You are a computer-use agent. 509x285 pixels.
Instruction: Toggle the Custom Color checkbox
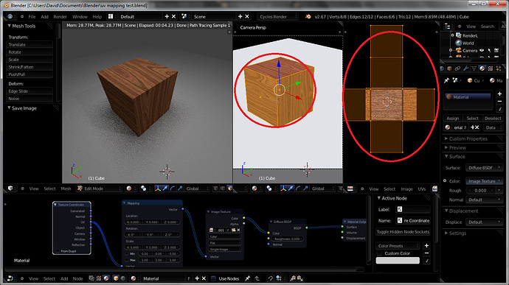click(x=379, y=253)
